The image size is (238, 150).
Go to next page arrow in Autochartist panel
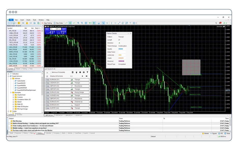pyautogui.click(x=82, y=76)
